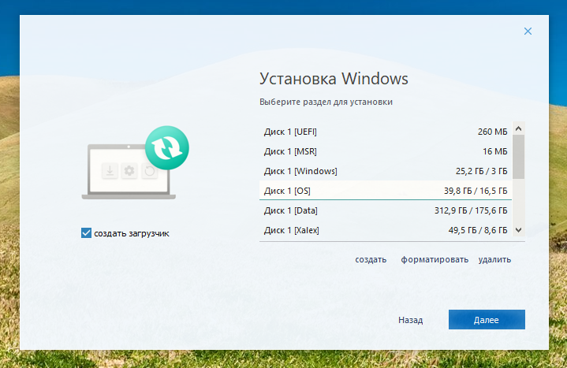This screenshot has width=567, height=368.
Task: Uncheck the создать загрузчик checkbox
Action: (x=87, y=233)
